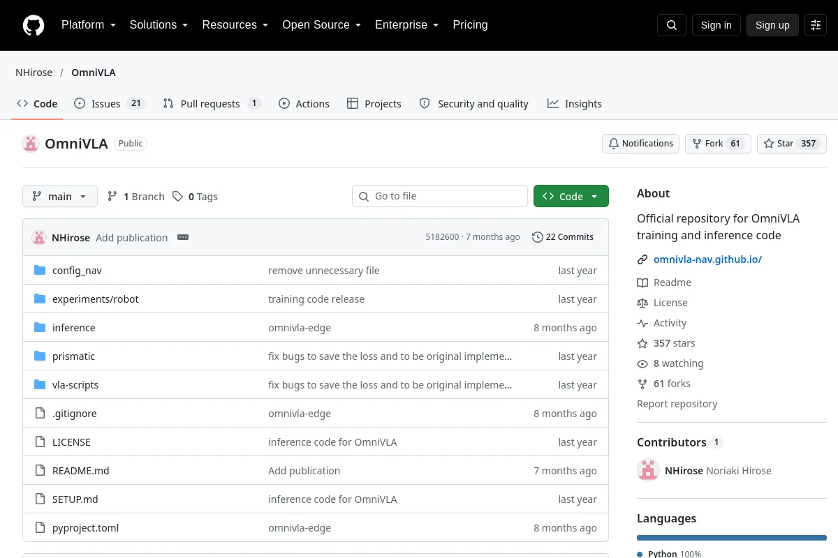838x558 pixels.
Task: Open the omnivla-nav.github.io link
Action: pos(707,259)
